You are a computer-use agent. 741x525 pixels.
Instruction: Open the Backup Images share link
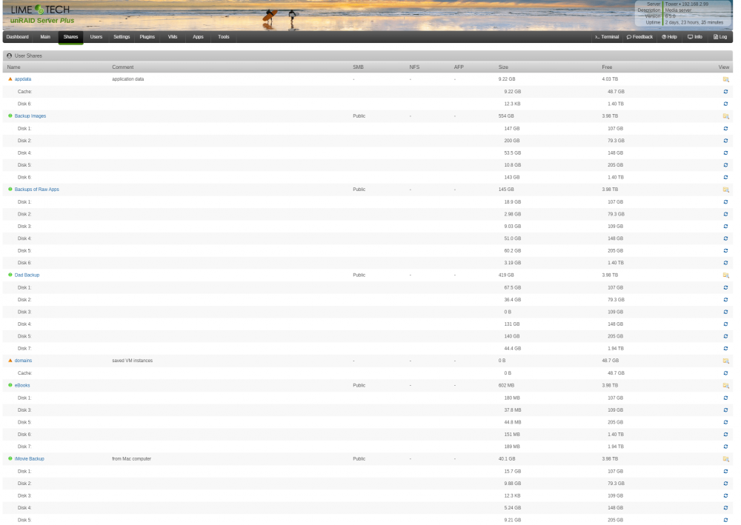[30, 116]
